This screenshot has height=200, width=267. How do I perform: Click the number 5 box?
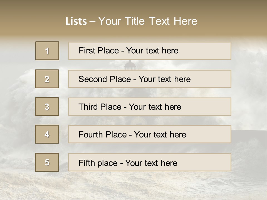point(47,162)
